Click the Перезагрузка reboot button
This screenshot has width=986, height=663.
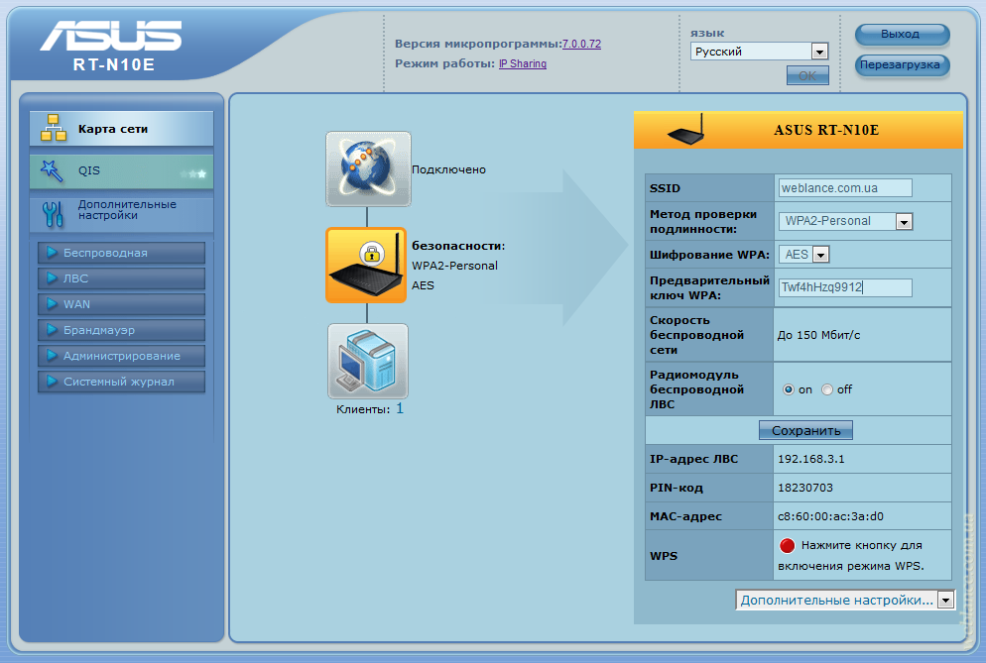pos(902,64)
